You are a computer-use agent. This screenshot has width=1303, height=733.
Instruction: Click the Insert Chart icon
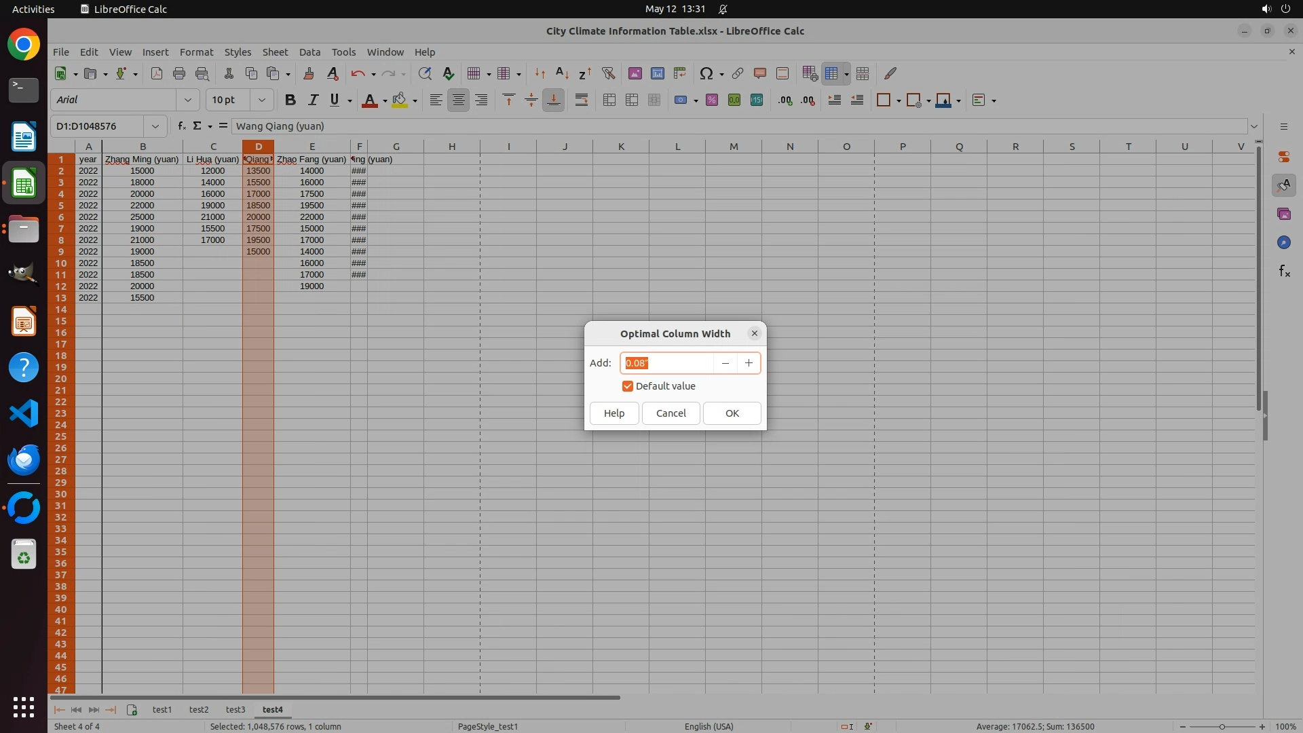tap(657, 73)
